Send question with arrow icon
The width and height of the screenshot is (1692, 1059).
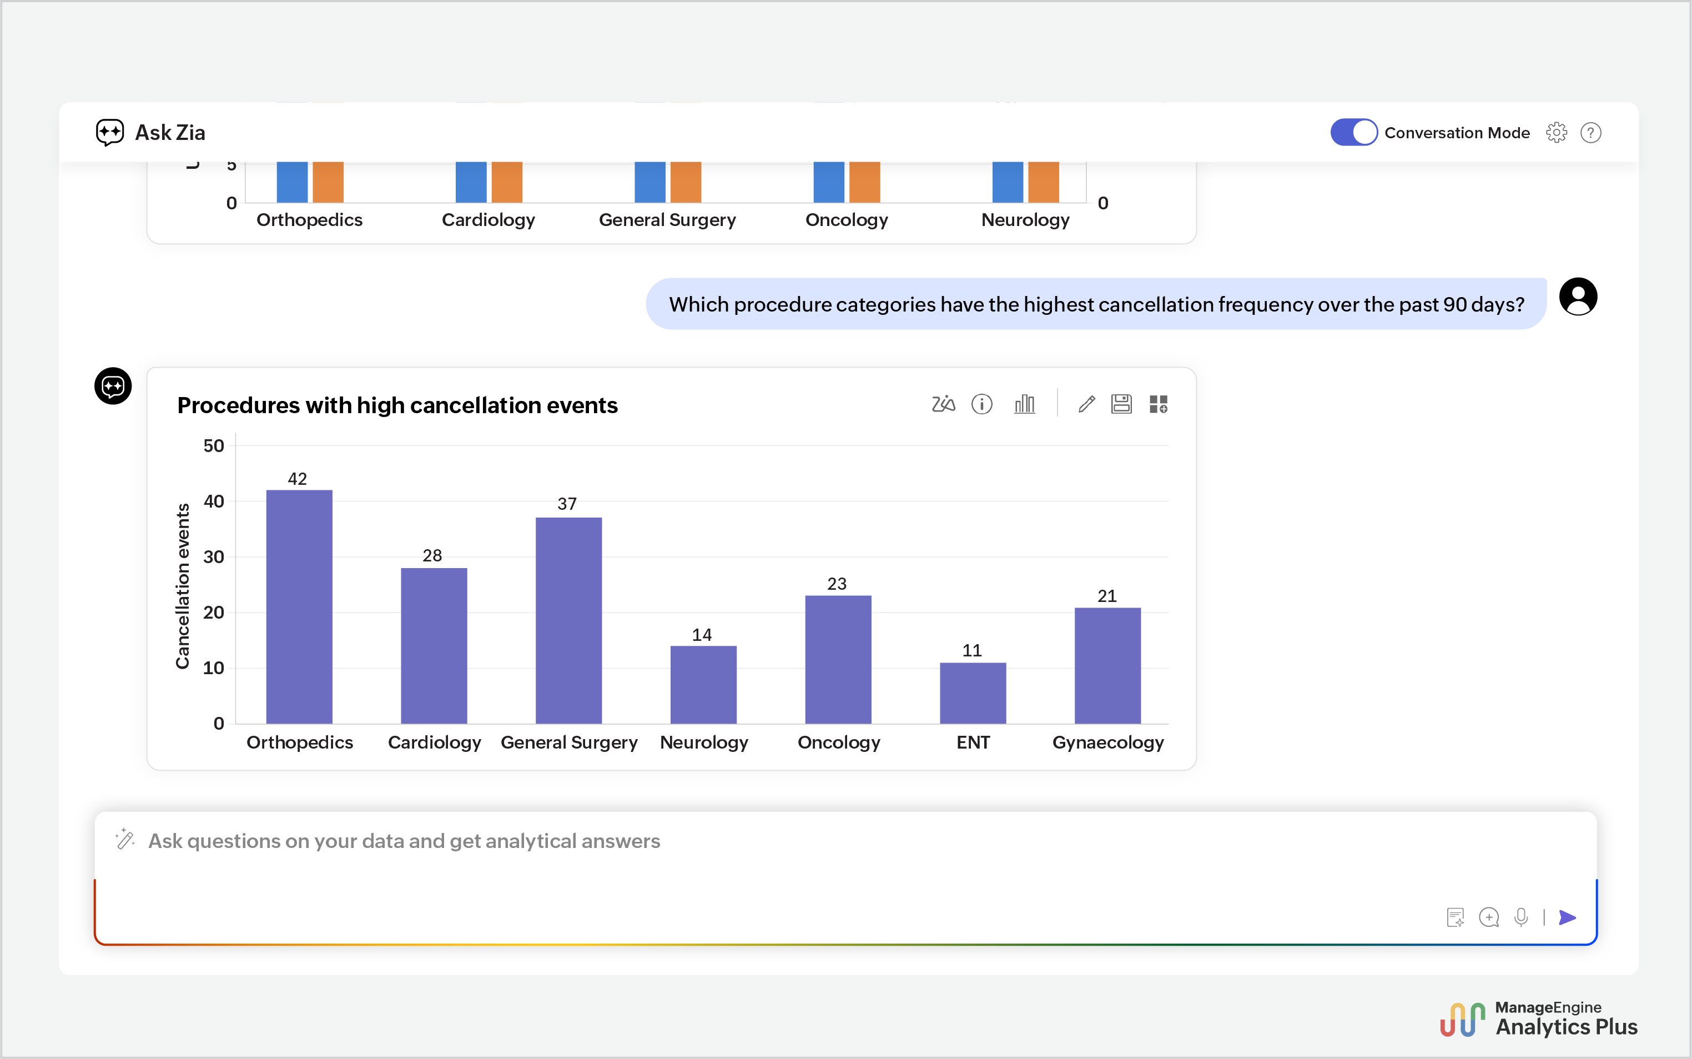[1568, 917]
